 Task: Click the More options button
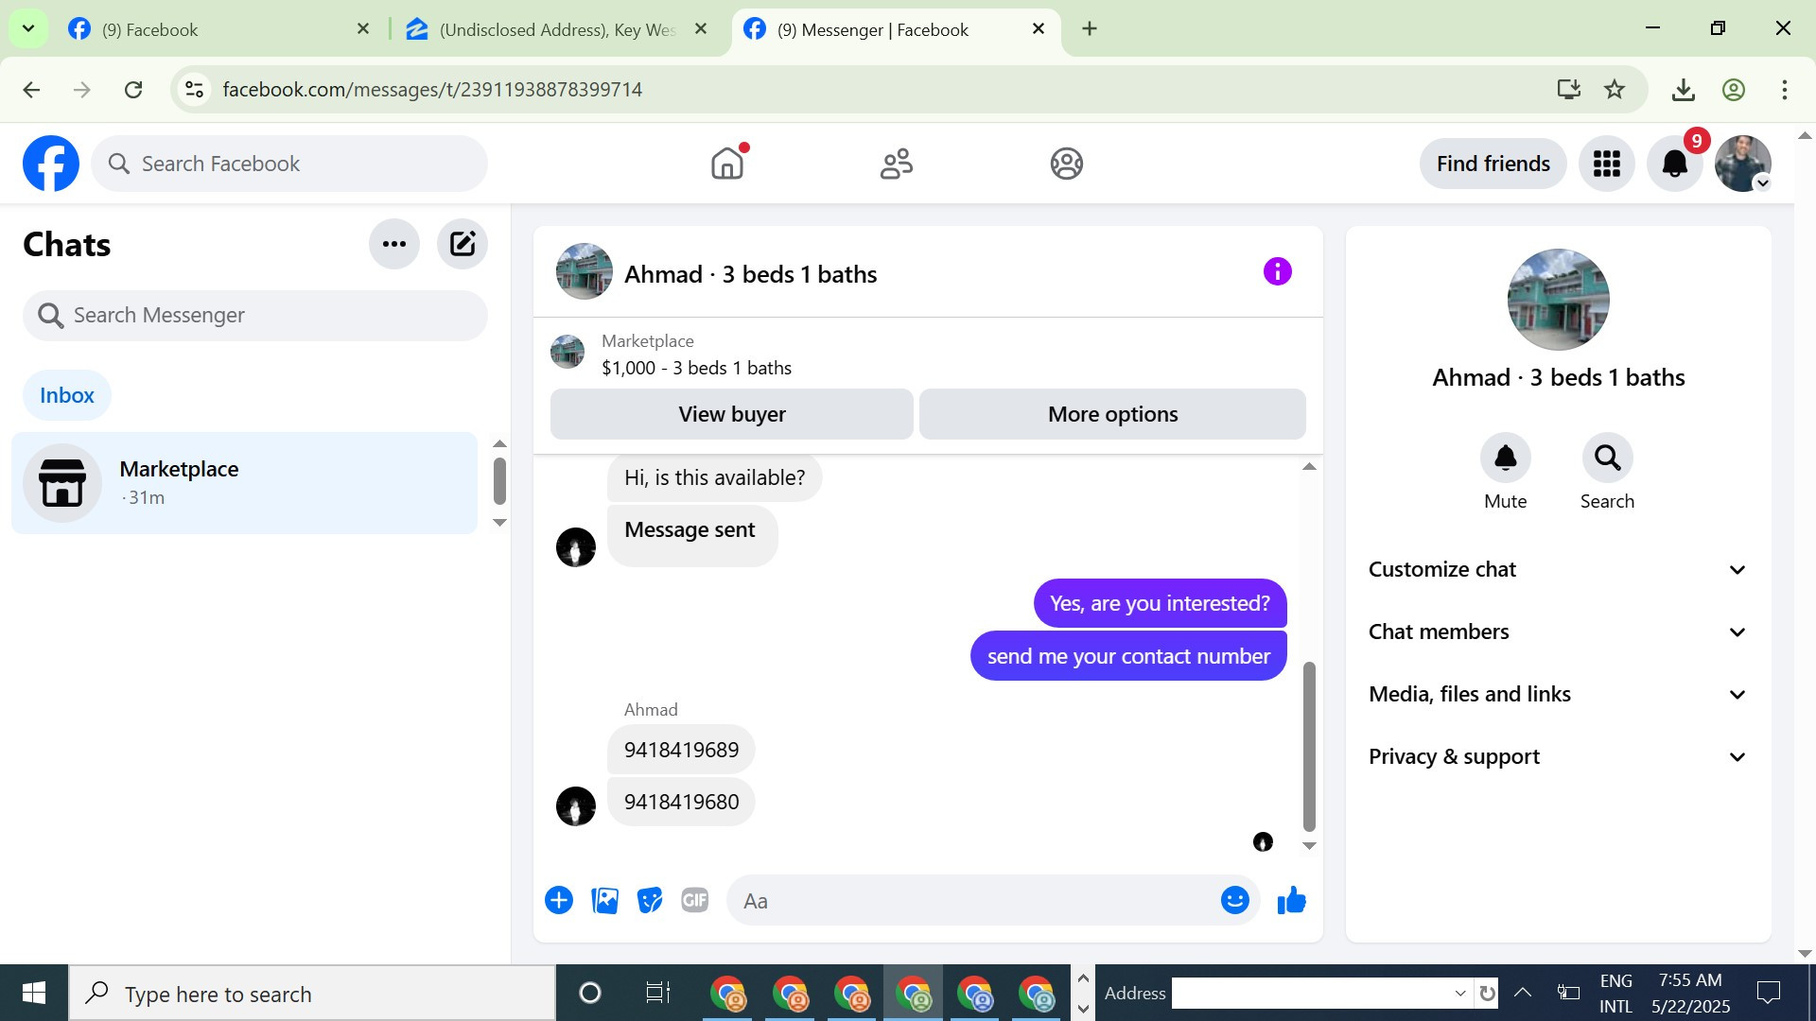point(1113,414)
